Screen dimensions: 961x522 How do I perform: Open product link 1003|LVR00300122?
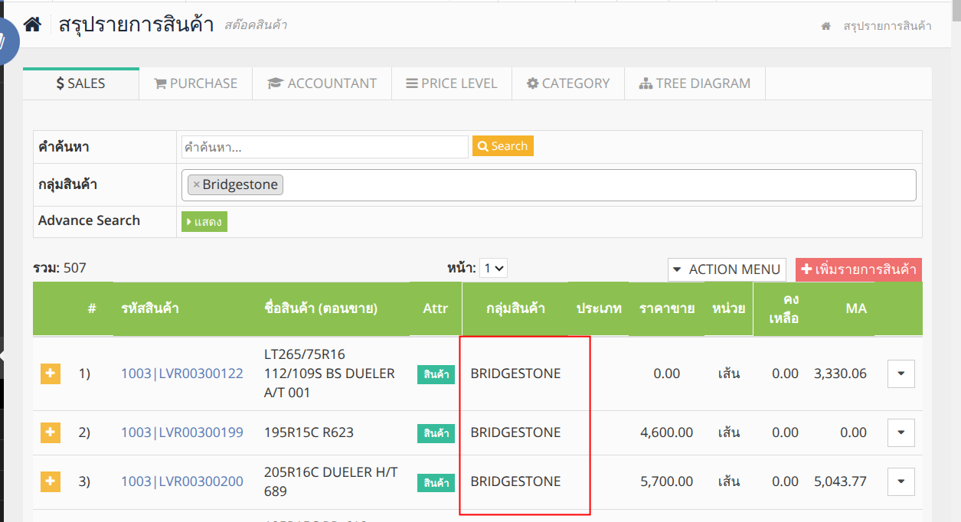tap(182, 374)
